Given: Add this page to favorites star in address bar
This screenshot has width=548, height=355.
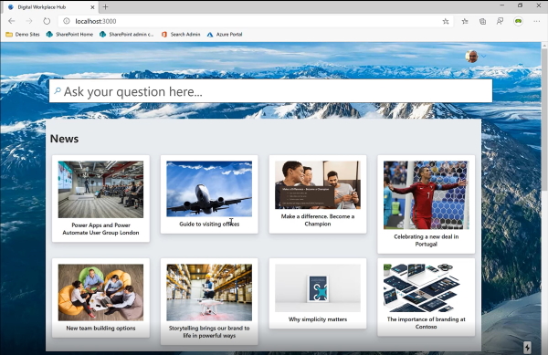Looking at the screenshot, I should click(446, 22).
